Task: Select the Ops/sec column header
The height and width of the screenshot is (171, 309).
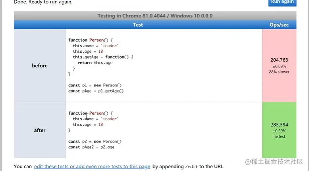Action: coord(279,25)
